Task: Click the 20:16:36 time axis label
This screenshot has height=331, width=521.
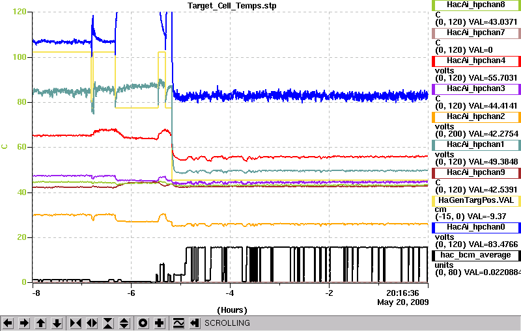Action: [402, 293]
